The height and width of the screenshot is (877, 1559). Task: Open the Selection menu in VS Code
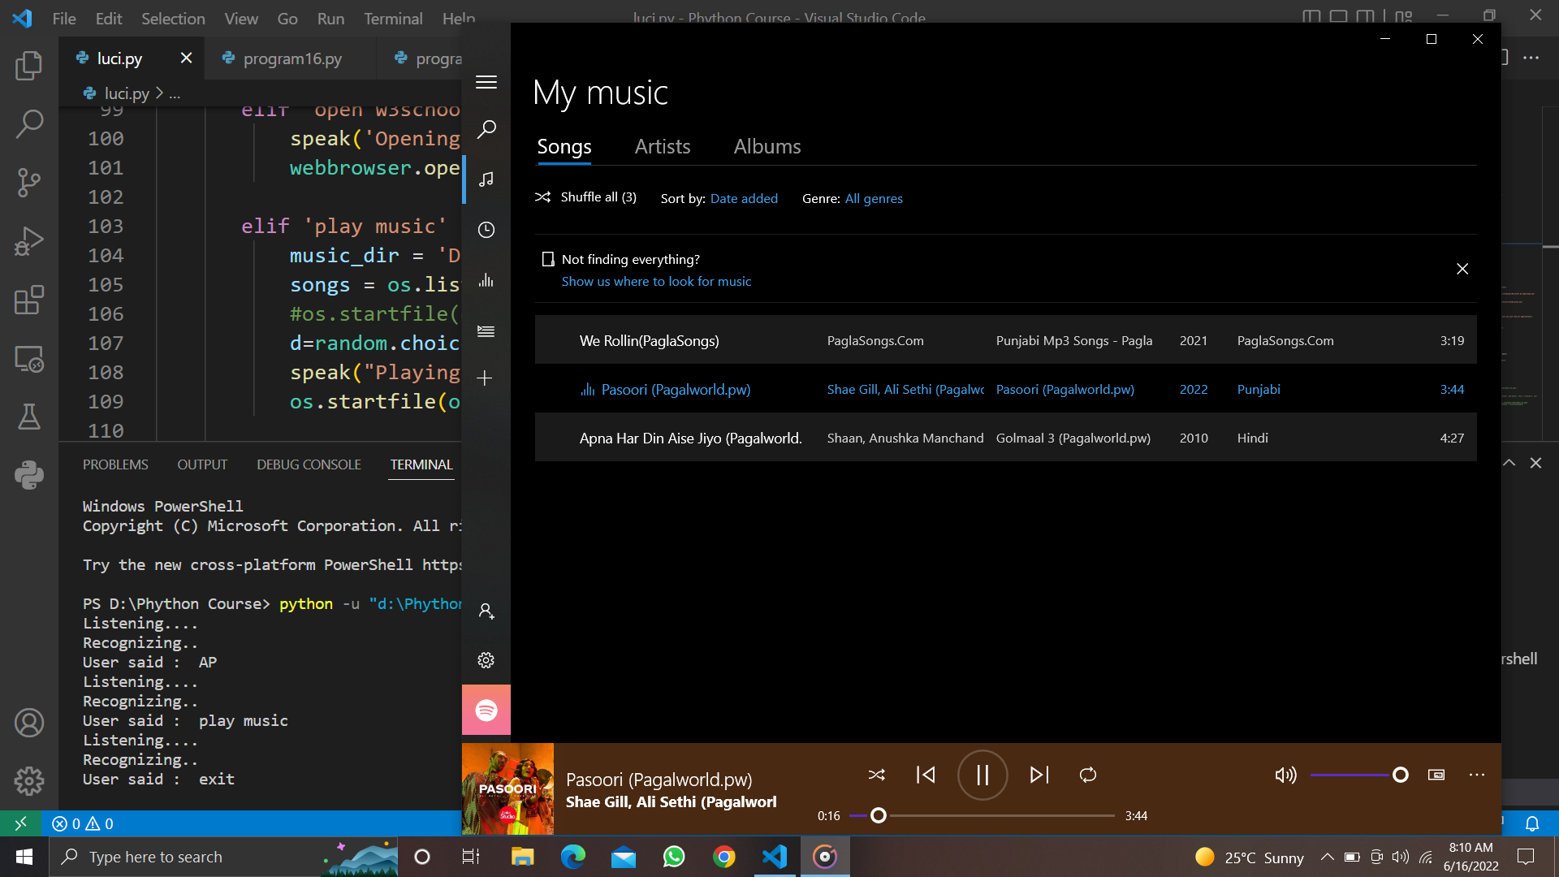173,18
